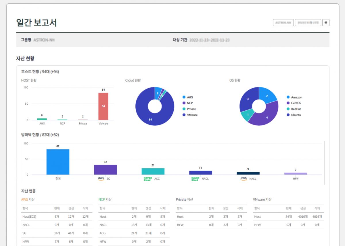This screenshot has width=345, height=246.
Task: Toggle Ubuntu legend dot in OS 현황
Action: point(288,115)
